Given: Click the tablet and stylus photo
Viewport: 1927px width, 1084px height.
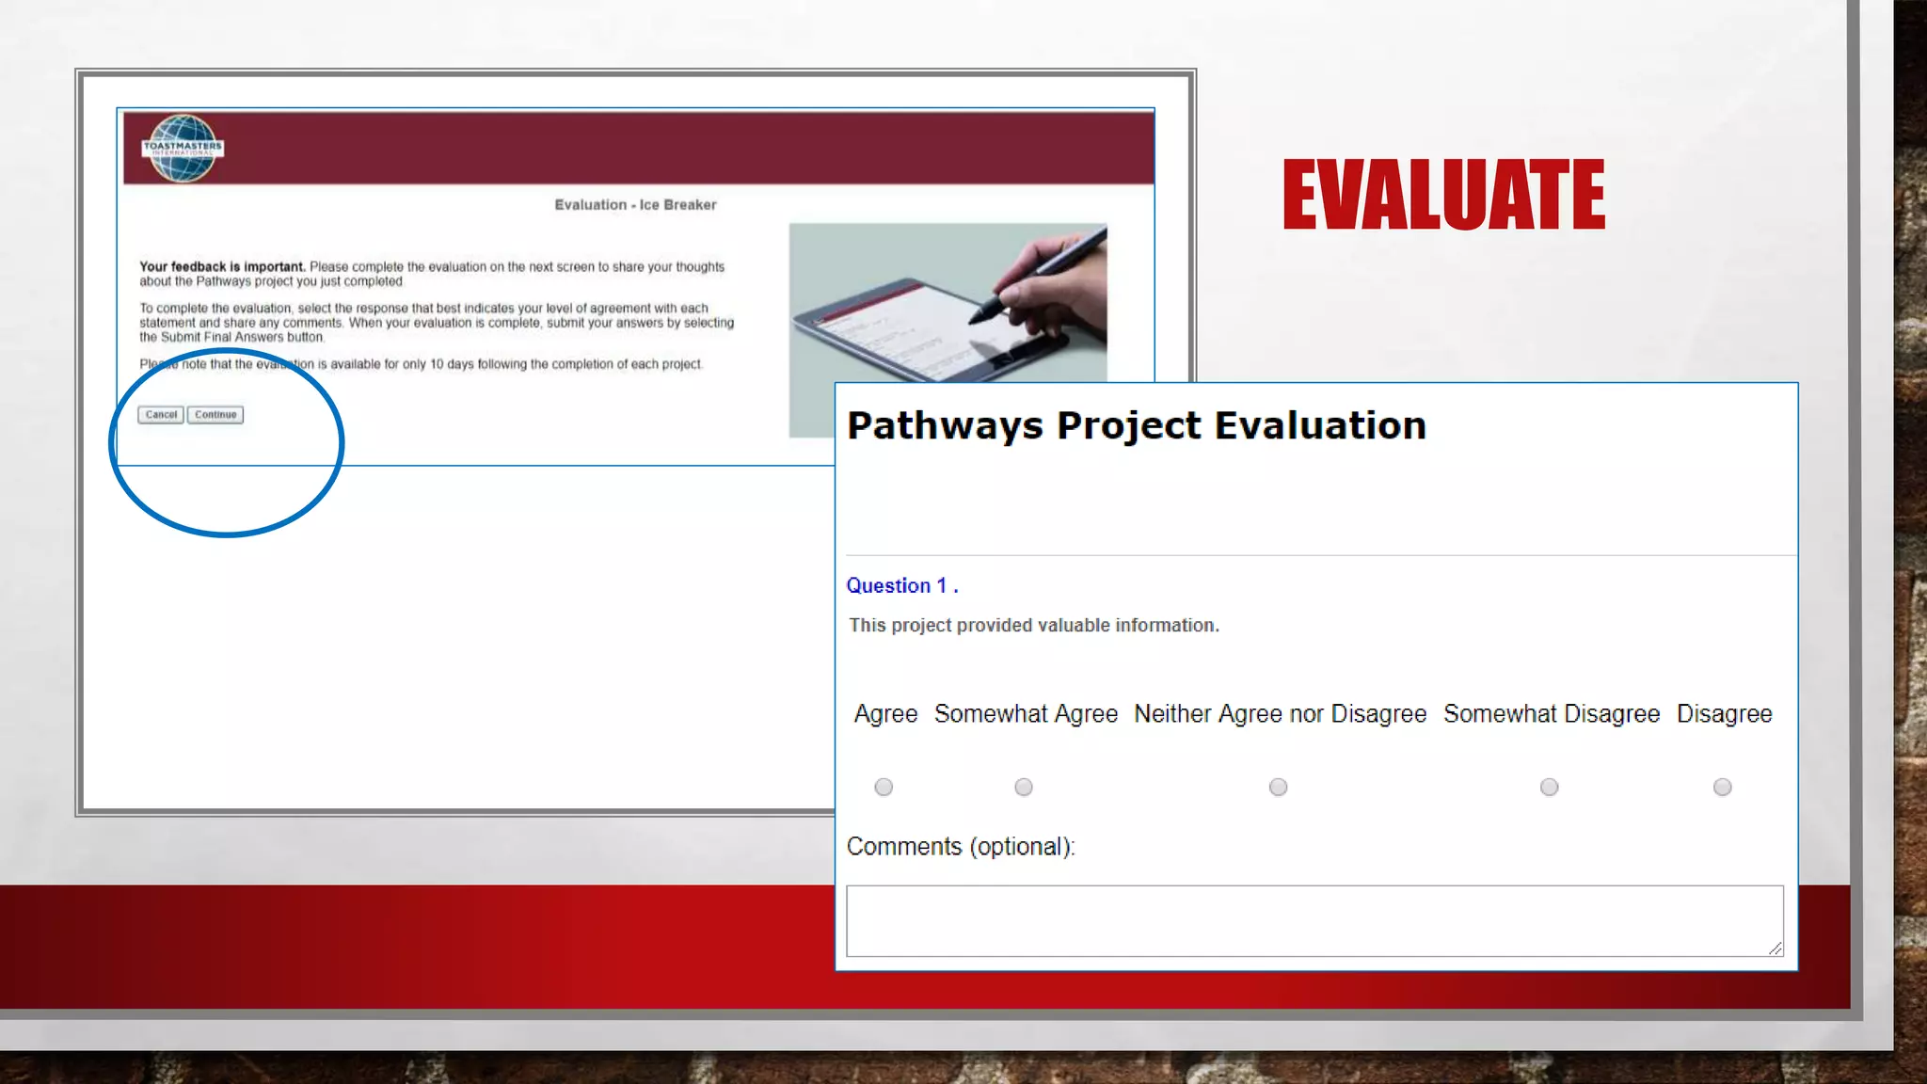Looking at the screenshot, I should point(947,301).
